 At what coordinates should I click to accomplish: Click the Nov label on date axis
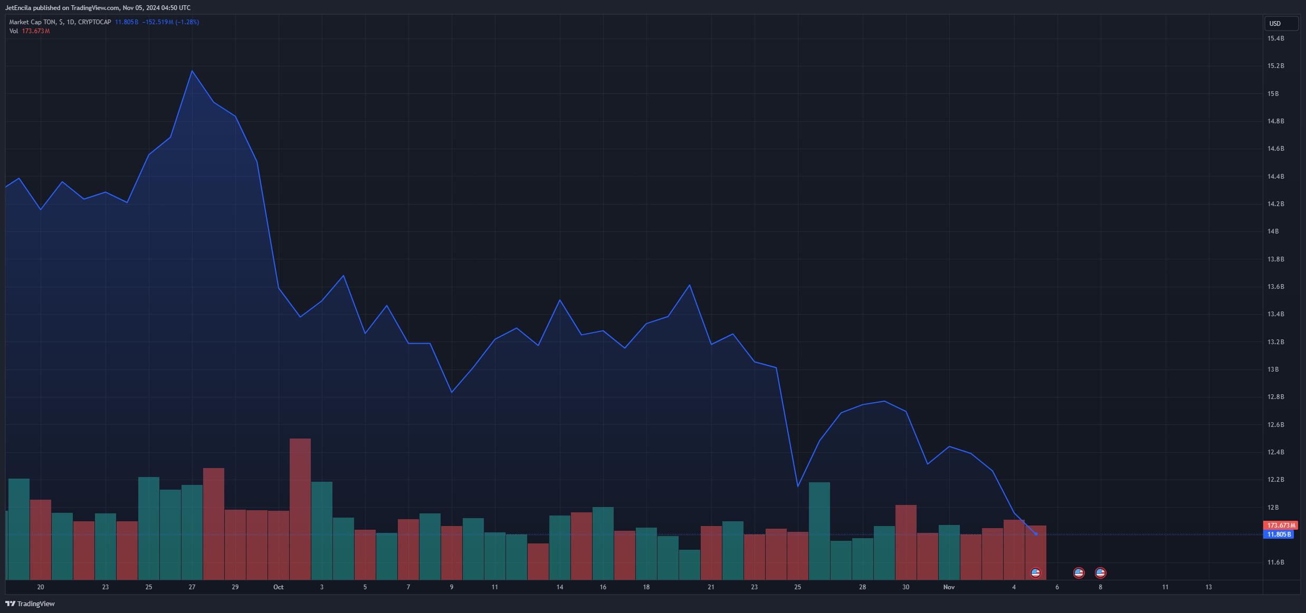pyautogui.click(x=949, y=587)
